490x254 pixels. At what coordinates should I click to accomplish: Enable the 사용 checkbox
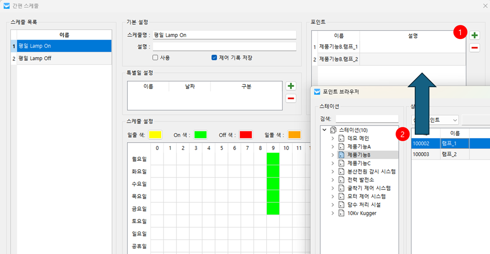155,58
